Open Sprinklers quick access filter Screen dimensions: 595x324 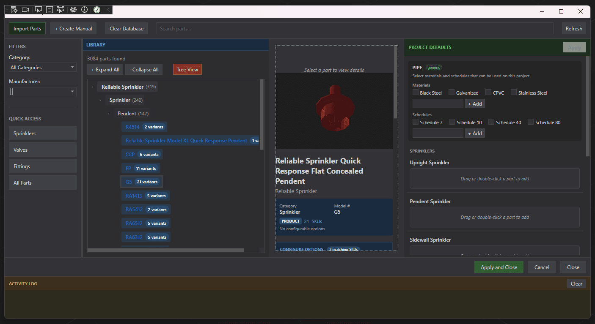pyautogui.click(x=43, y=133)
